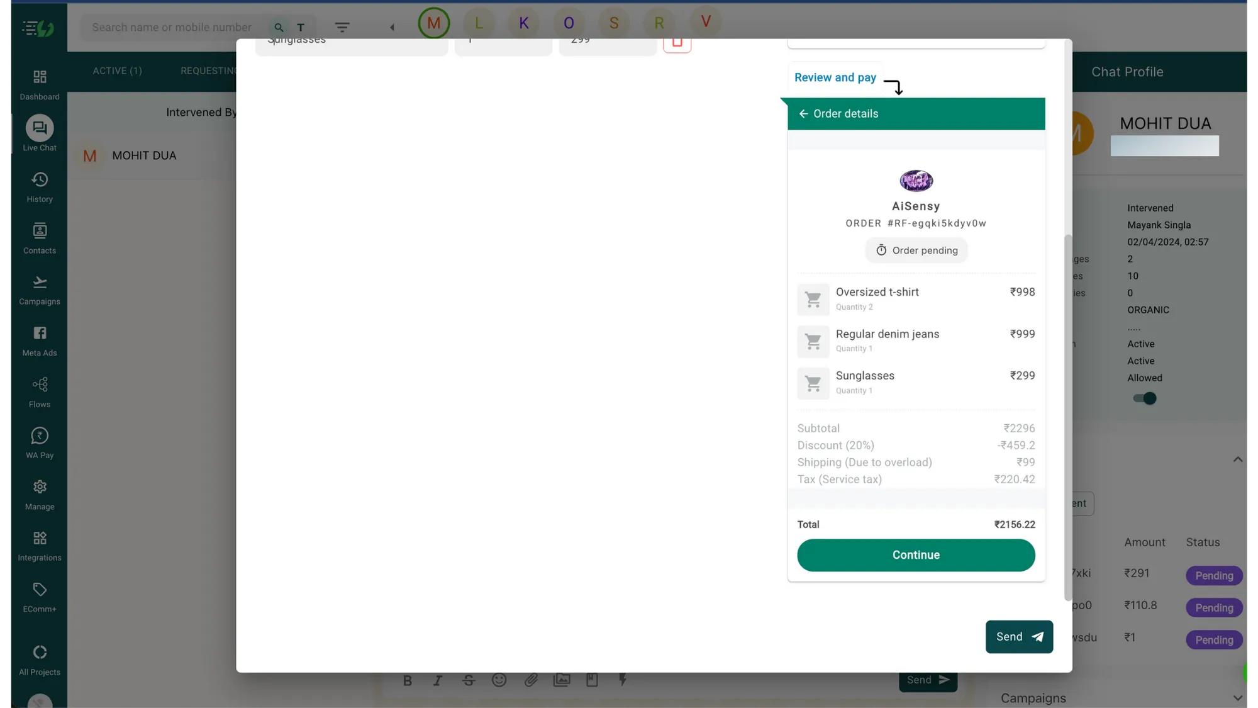Expand the Campaigns panel at bottom right
Screen dimensions: 1258x708
[x=1238, y=697]
